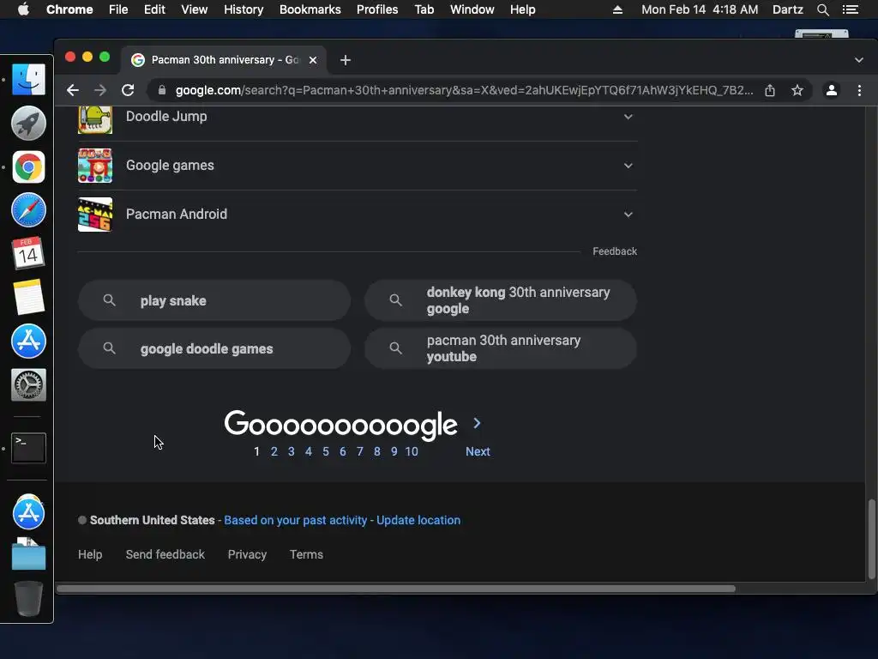This screenshot has width=878, height=659.
Task: Open System Preferences gear in dock
Action: point(28,385)
